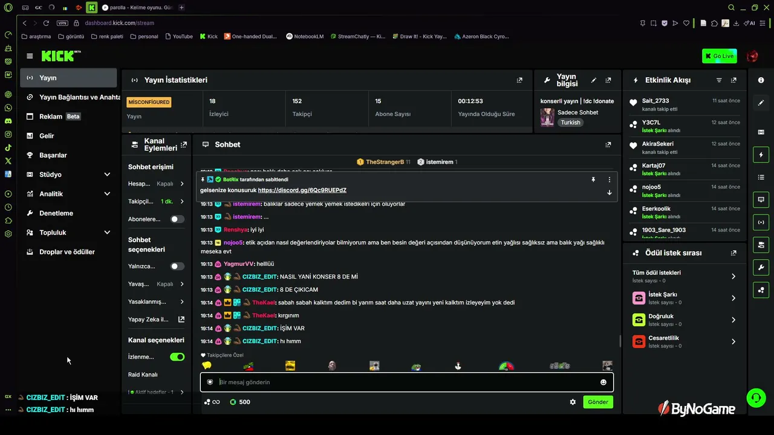Pop out the Sohbet chat panel
774x435 pixels.
pyautogui.click(x=608, y=144)
